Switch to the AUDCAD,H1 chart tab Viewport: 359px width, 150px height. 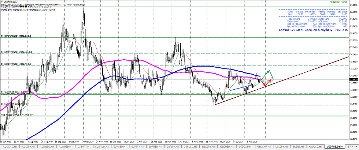10,146
